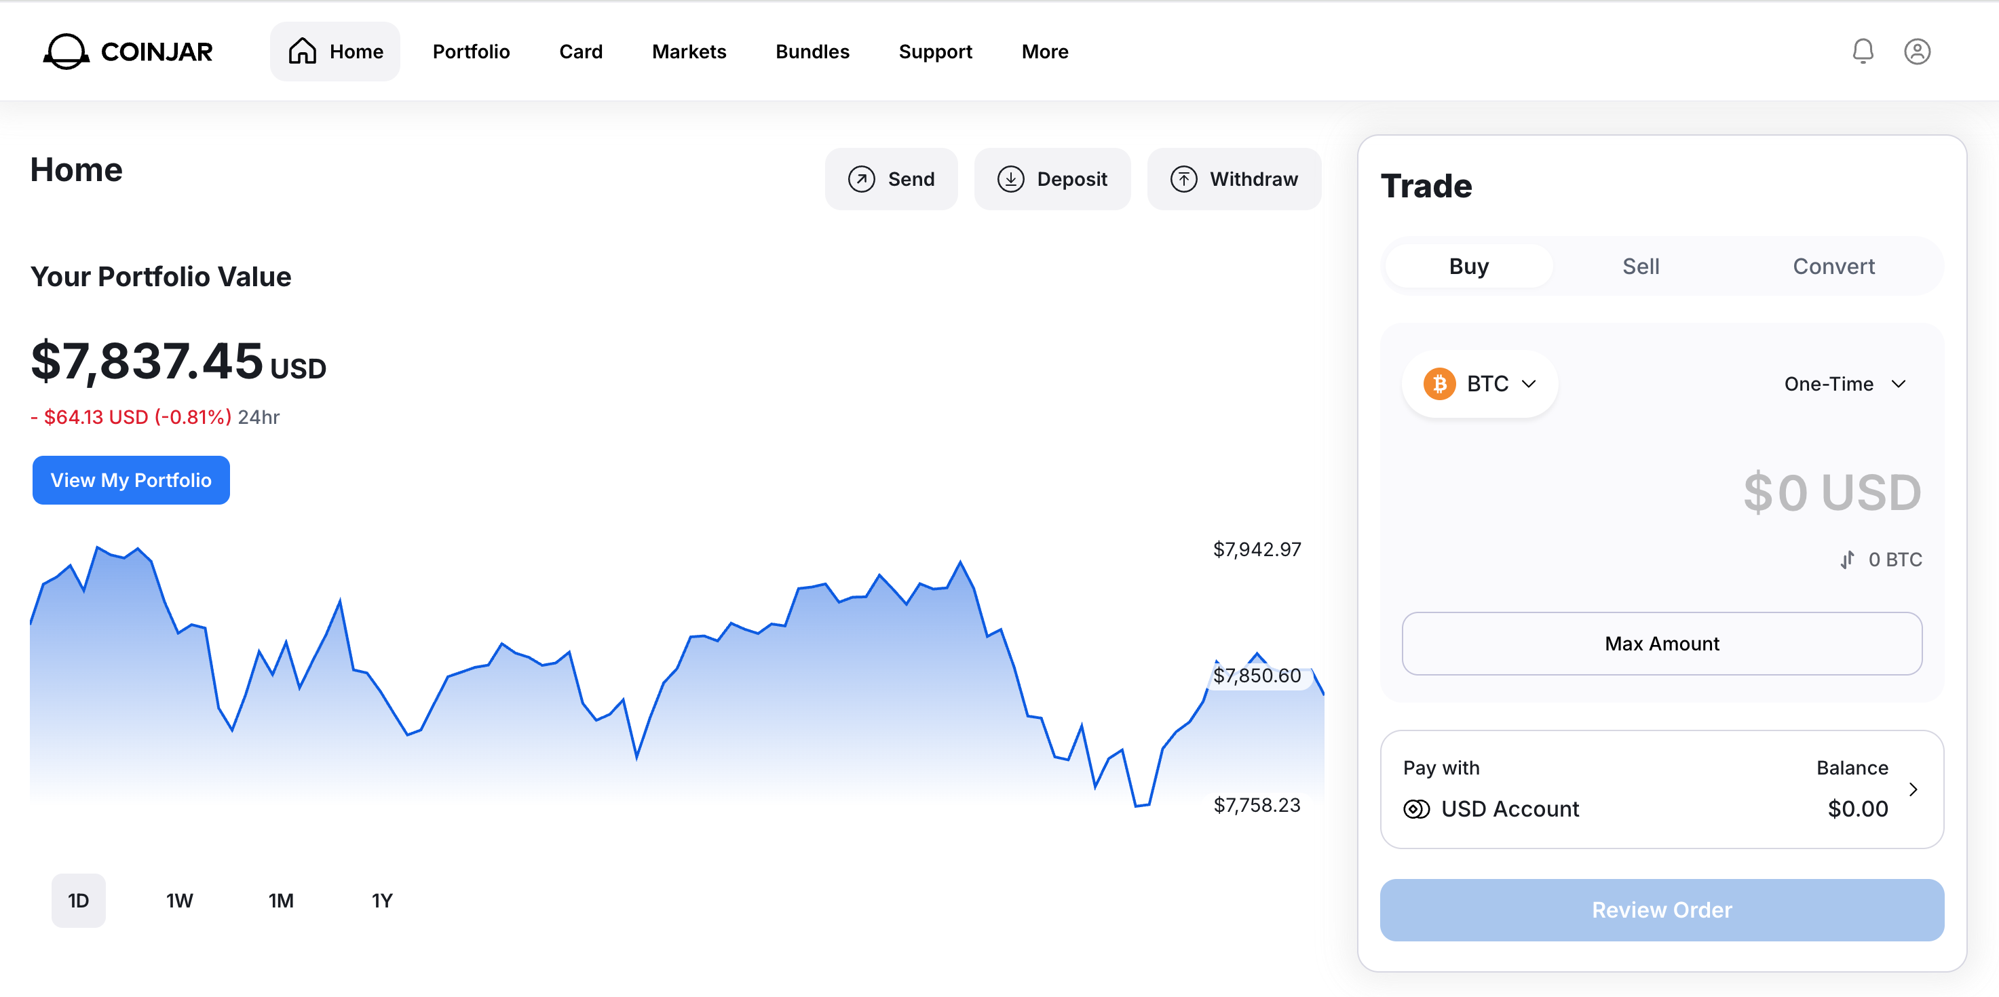The width and height of the screenshot is (1999, 997).
Task: Click the Max Amount button
Action: (1662, 643)
